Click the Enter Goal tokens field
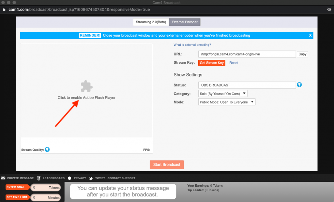The width and height of the screenshot is (334, 202). coord(45,188)
